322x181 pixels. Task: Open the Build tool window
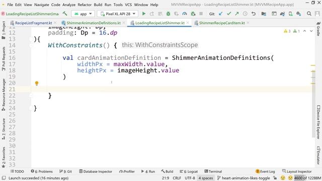pos(167,171)
